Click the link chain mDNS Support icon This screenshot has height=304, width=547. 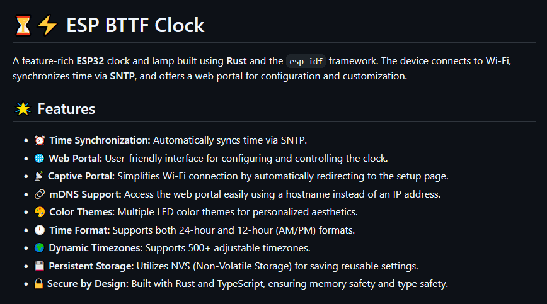(x=40, y=194)
